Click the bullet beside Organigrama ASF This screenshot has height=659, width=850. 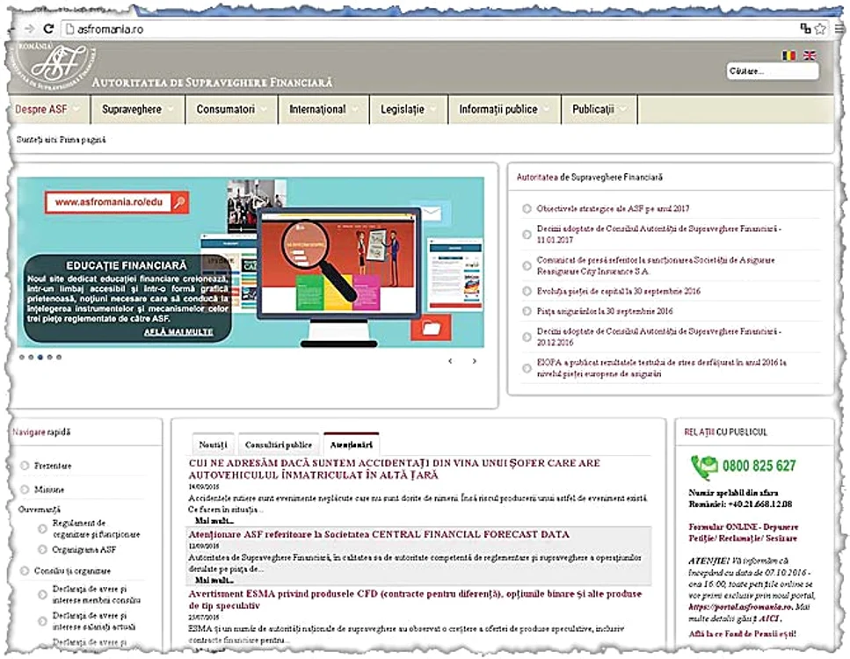42,549
